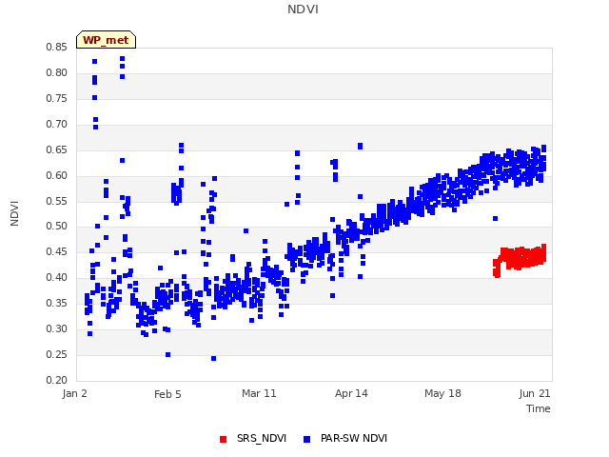Click the Jan 2 date tick label
Image resolution: width=609 pixels, height=457 pixels.
[x=74, y=393]
